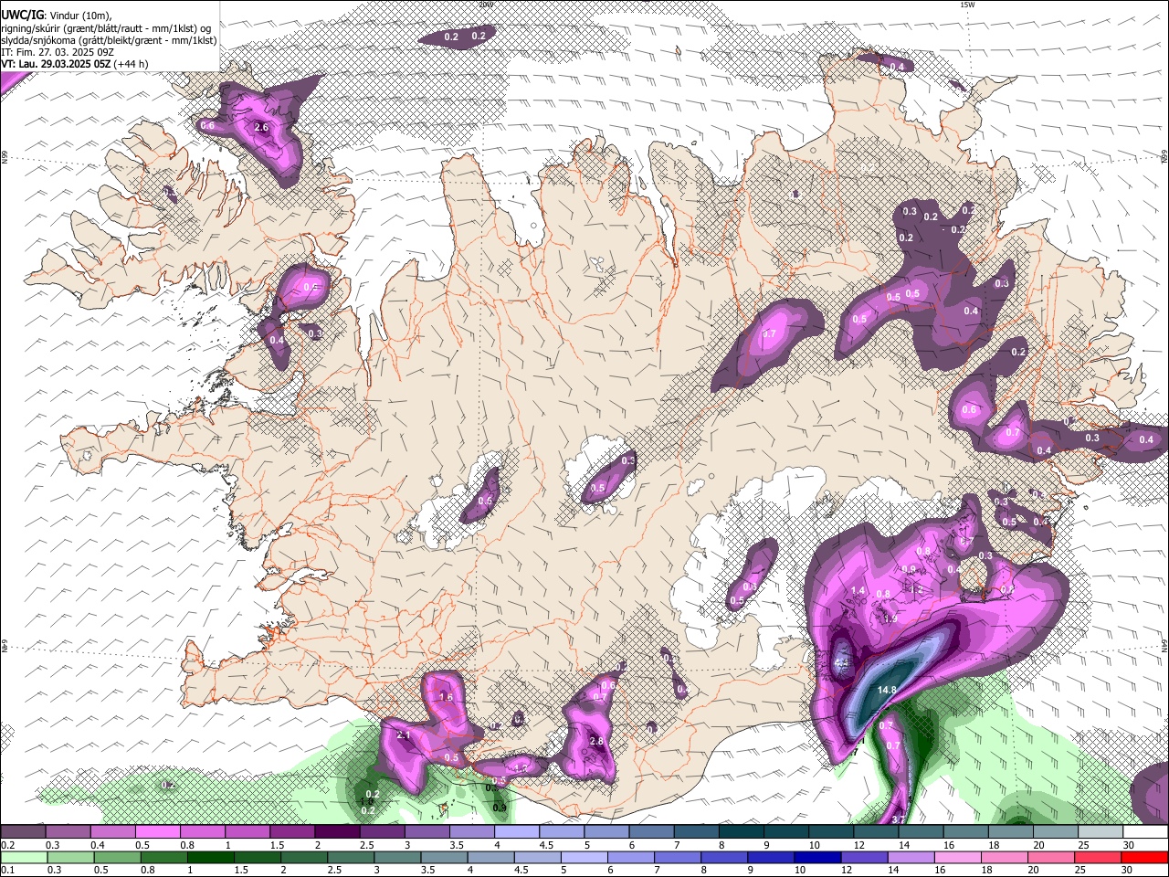
Task: Click the 1.4 value in the southeast snow area
Action: 858,591
